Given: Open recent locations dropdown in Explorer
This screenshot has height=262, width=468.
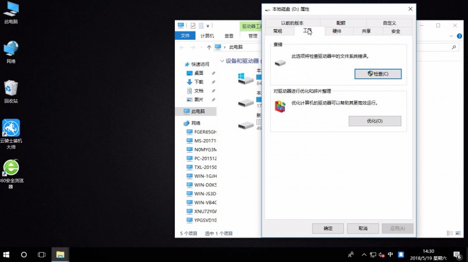Looking at the screenshot, I should [201, 47].
